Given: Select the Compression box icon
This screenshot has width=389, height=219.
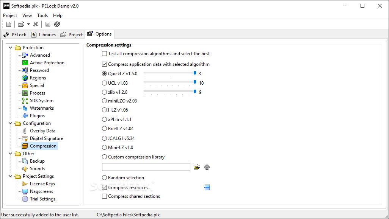Looking at the screenshot, I should (x=25, y=146).
